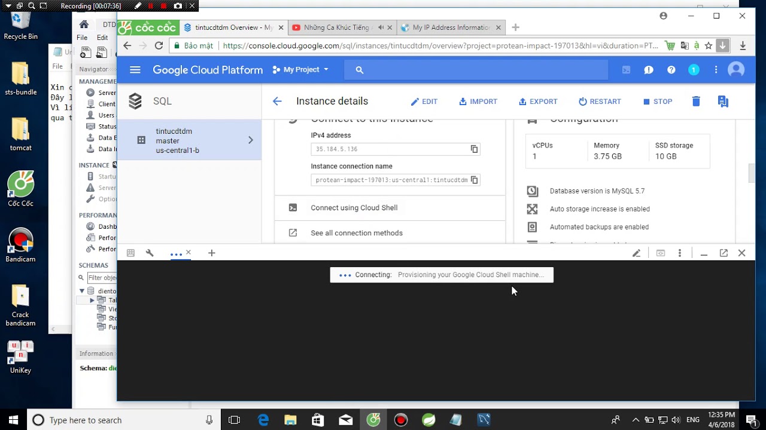The height and width of the screenshot is (430, 766).
Task: Click the create clone icon beside trash
Action: click(723, 102)
